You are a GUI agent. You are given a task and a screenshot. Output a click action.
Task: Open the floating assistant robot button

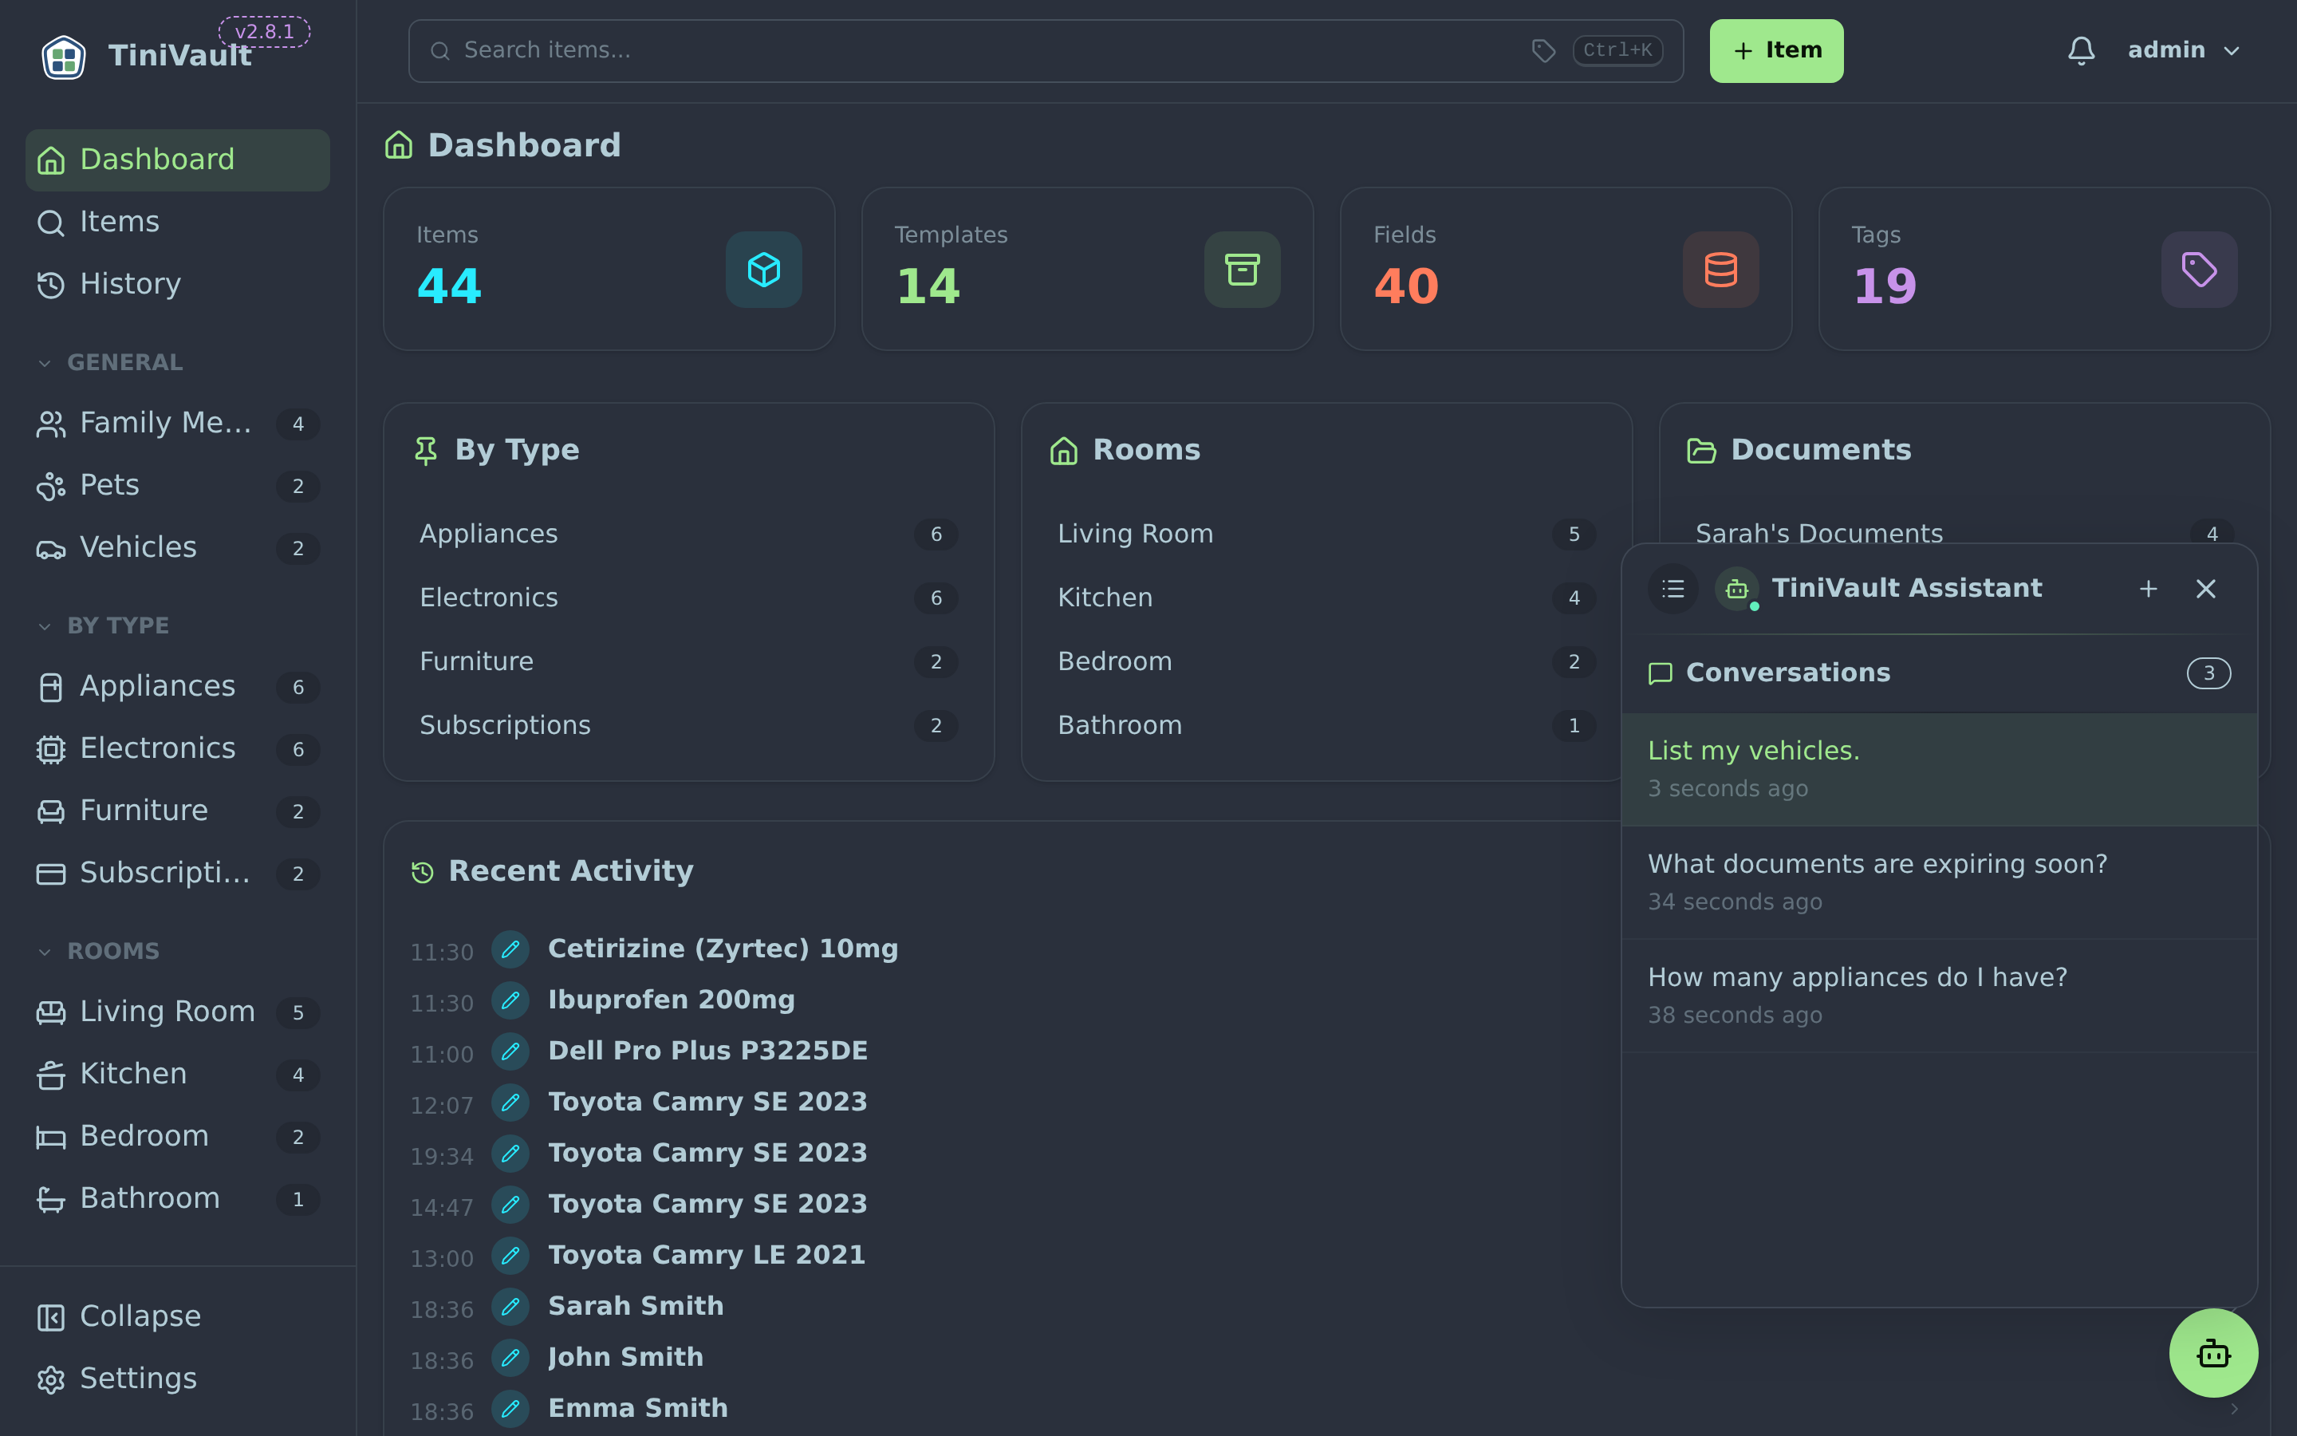2212,1352
